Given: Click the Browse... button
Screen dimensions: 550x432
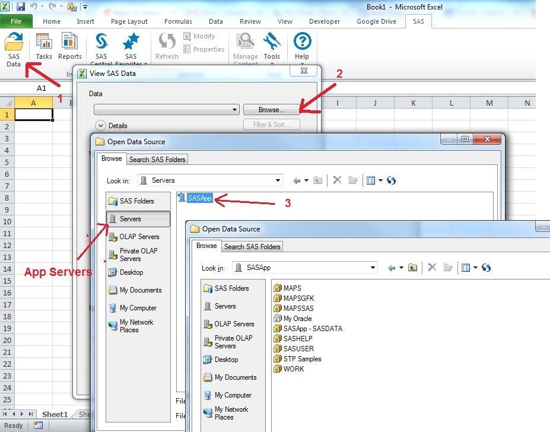Looking at the screenshot, I should point(272,110).
